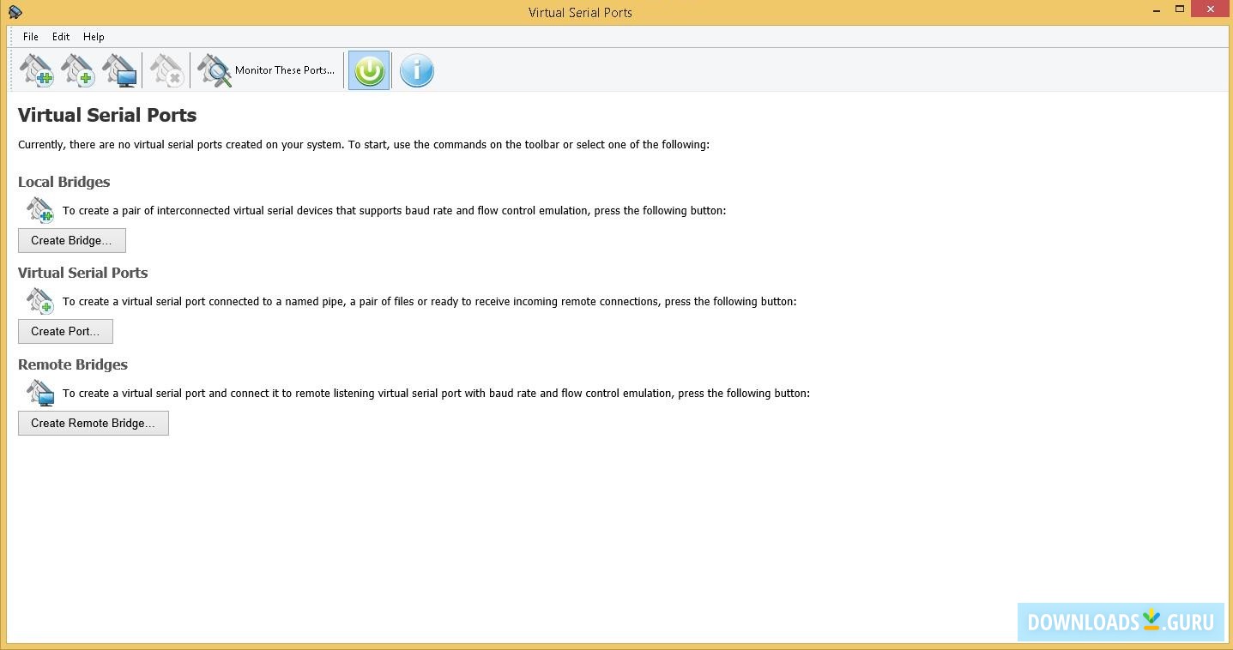The width and height of the screenshot is (1233, 650).
Task: Click the toolbar's create virtual port icon
Action: 78,70
